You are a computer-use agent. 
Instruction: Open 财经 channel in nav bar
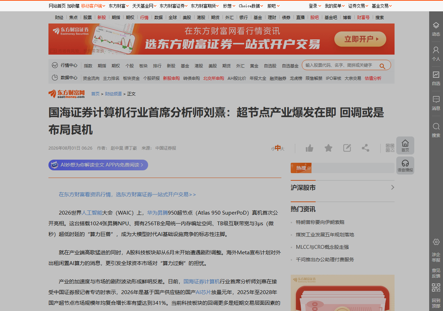pos(59,18)
